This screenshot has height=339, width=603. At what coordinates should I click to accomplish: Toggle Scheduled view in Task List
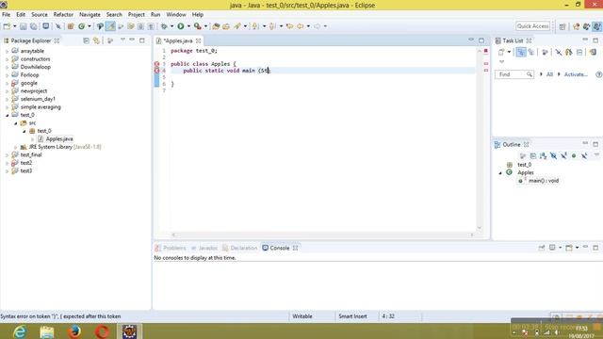pos(531,52)
